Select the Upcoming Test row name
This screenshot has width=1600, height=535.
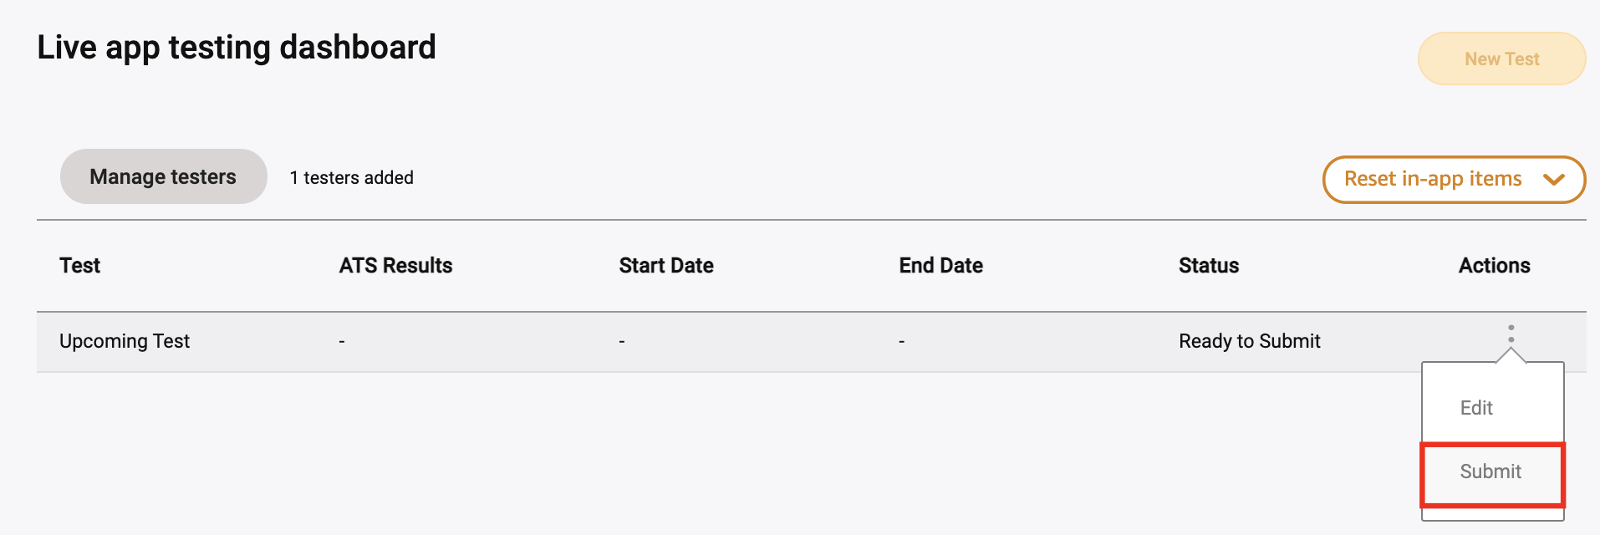pos(125,341)
